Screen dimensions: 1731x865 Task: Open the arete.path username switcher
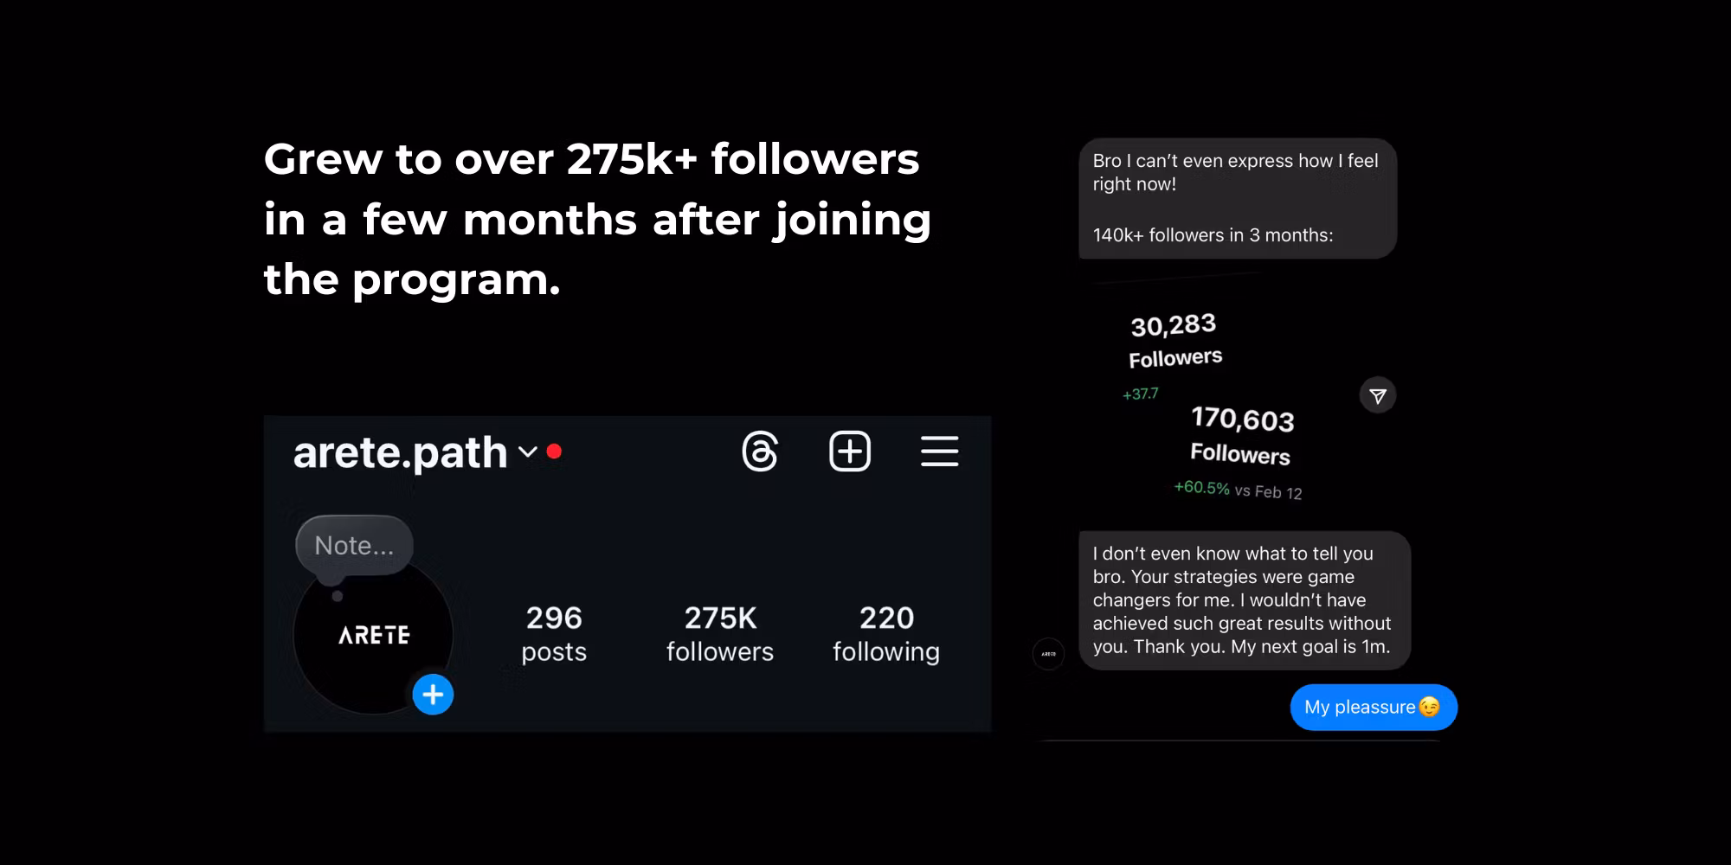(400, 453)
